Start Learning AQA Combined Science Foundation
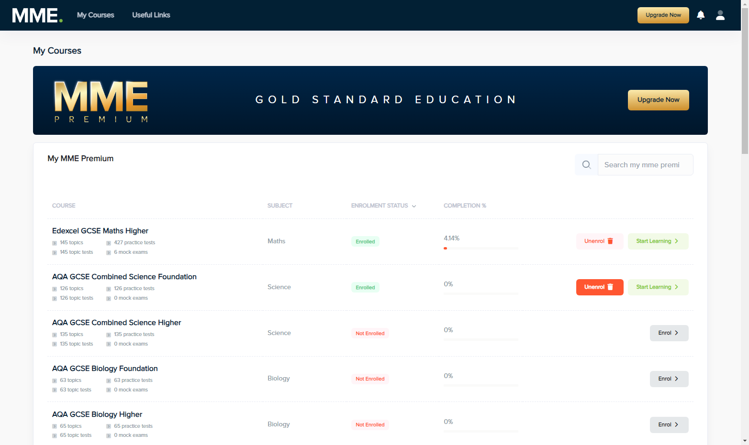The image size is (749, 445). pos(658,287)
